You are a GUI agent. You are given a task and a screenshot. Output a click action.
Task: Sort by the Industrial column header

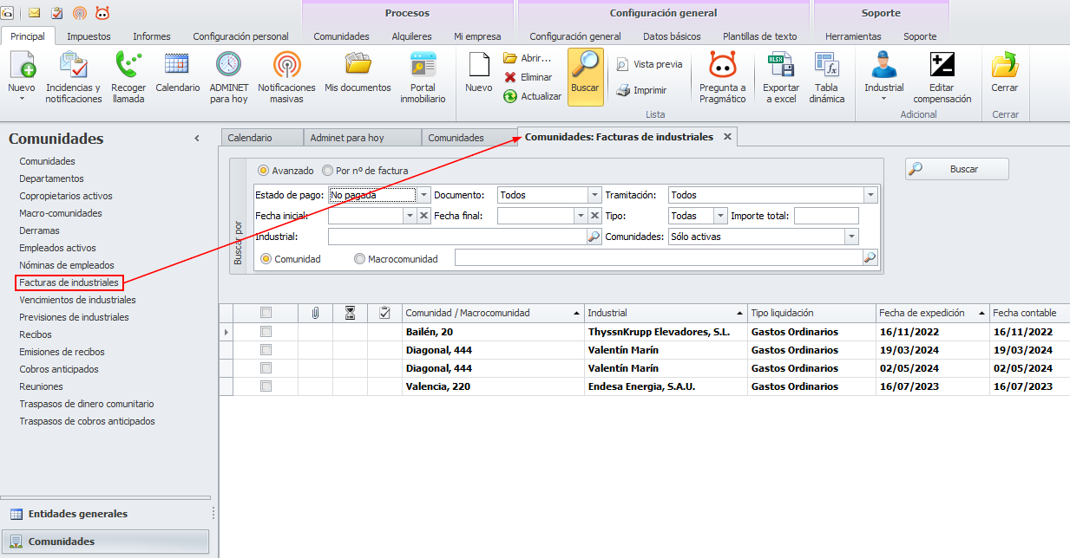(665, 313)
